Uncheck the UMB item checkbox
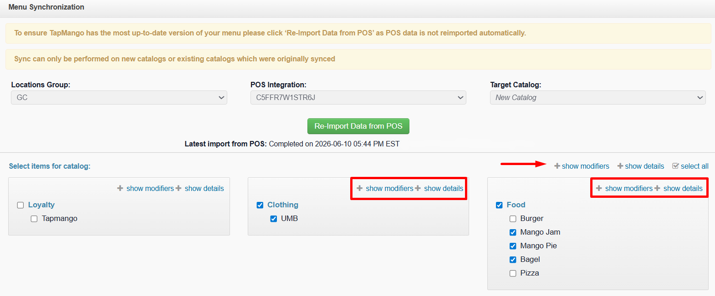This screenshot has width=715, height=296. click(274, 219)
